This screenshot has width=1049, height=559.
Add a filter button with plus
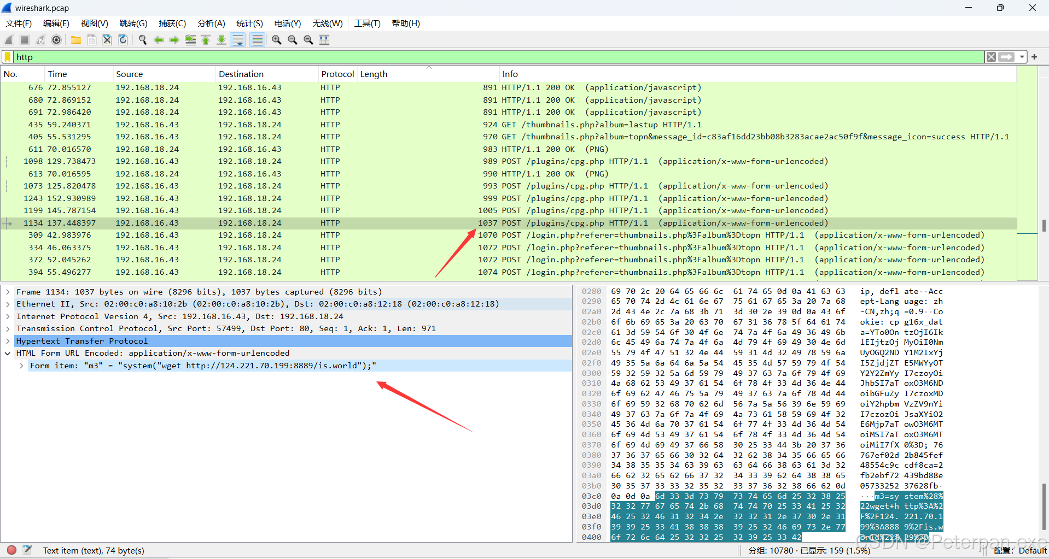coord(1034,57)
